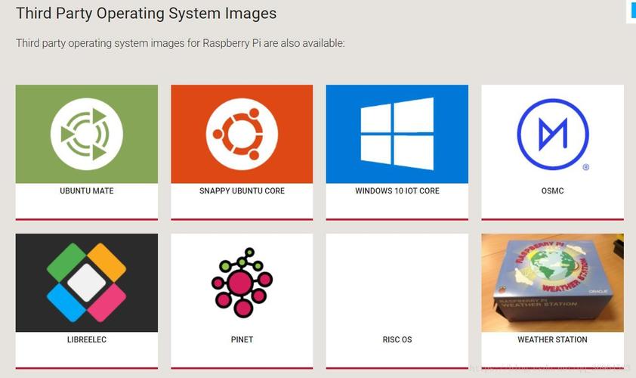
Task: Click the PiNet raspberry network logo
Action: (242, 282)
